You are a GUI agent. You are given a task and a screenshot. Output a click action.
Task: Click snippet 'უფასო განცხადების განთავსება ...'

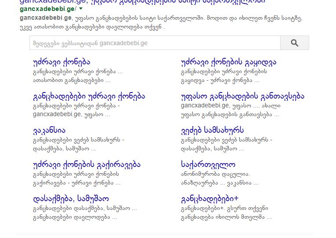tap(230, 114)
